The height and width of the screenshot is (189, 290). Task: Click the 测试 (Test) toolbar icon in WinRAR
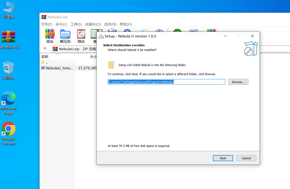pos(81,36)
